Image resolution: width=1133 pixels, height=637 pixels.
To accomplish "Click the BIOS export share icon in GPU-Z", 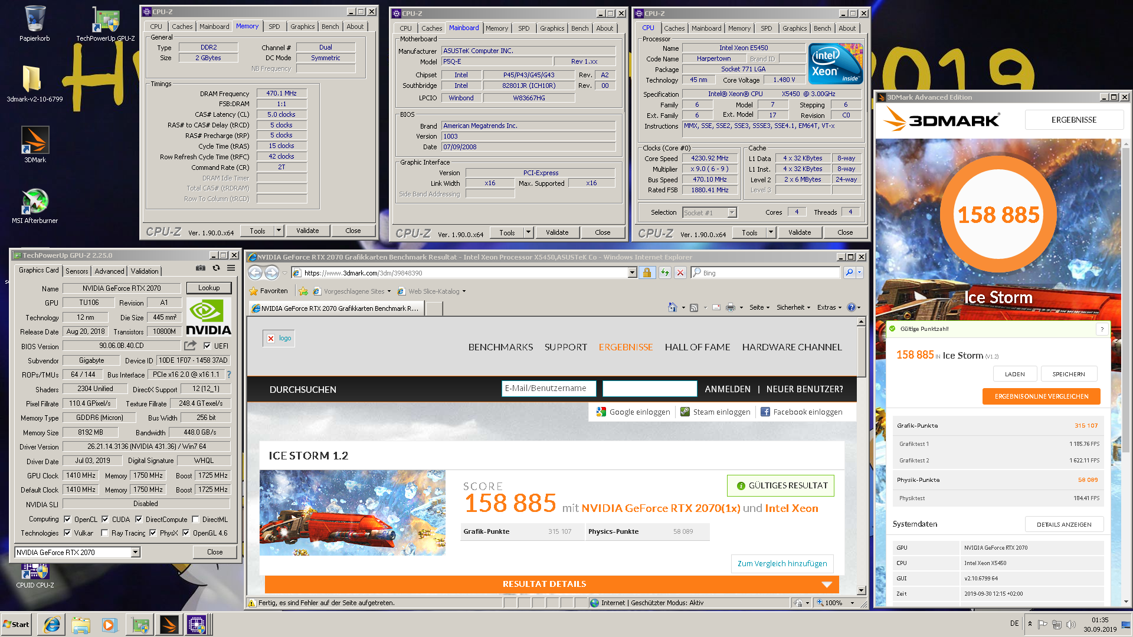I will pos(190,346).
